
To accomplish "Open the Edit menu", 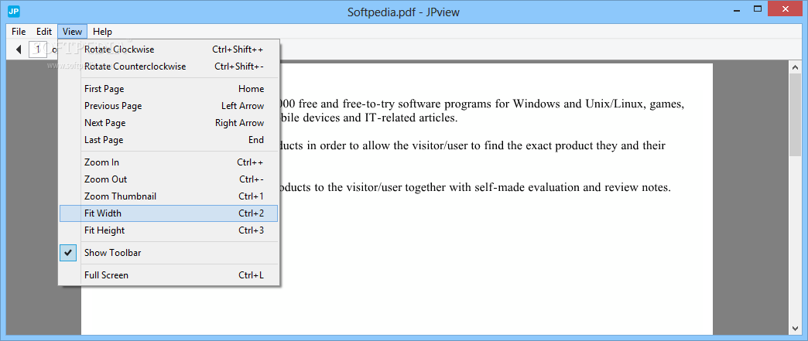I will [x=44, y=32].
